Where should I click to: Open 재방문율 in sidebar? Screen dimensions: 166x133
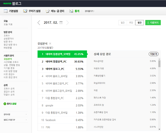coord(8,48)
